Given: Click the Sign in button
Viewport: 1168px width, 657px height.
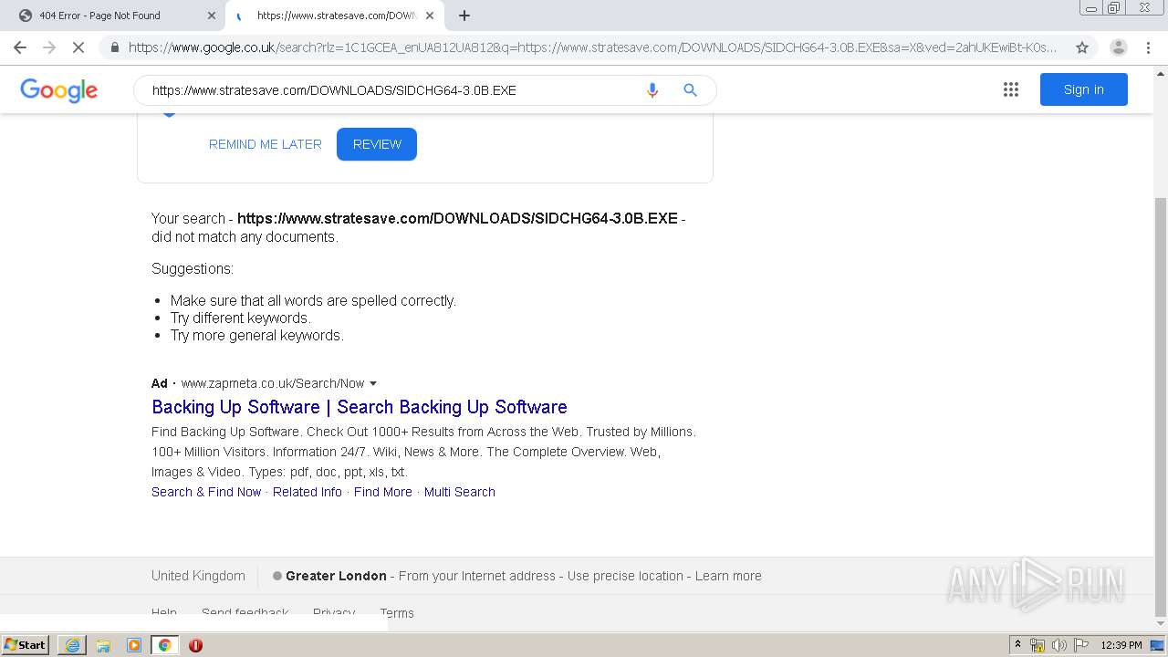Looking at the screenshot, I should click(1083, 89).
